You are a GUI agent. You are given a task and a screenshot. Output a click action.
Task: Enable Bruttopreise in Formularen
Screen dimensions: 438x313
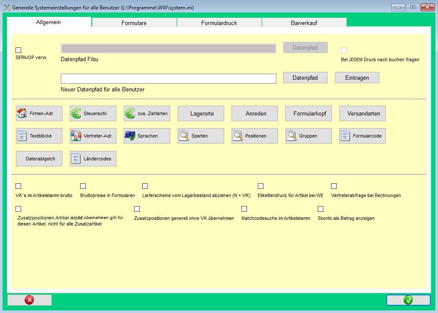pyautogui.click(x=83, y=186)
